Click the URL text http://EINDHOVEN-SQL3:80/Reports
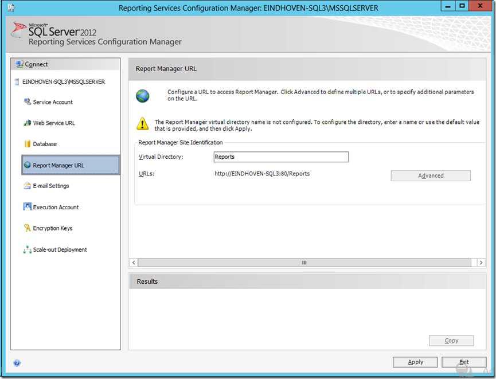The height and width of the screenshot is (379, 496). (262, 174)
